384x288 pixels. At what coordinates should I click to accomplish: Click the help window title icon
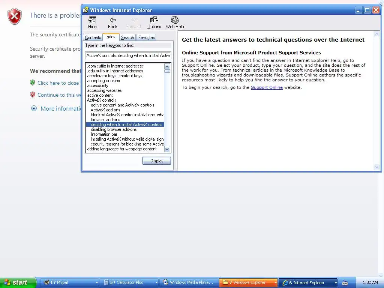tap(85, 10)
